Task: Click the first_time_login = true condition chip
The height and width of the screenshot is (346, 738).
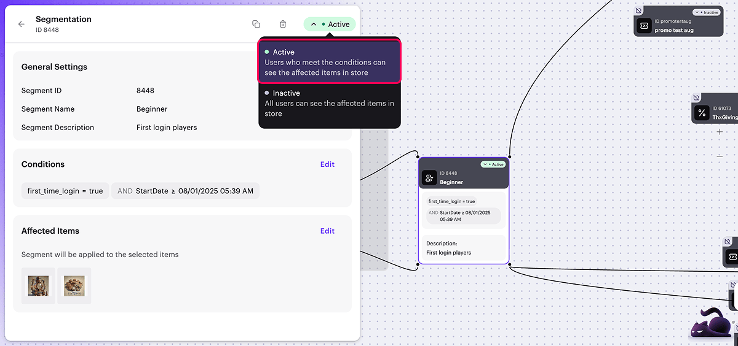Action: coord(65,191)
